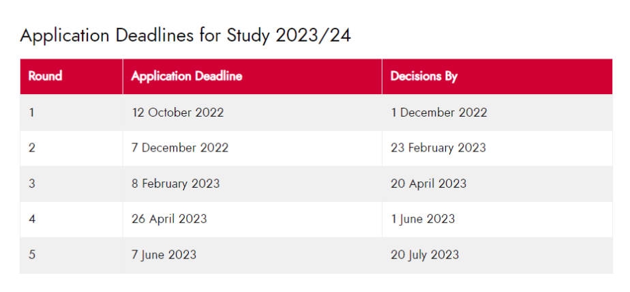This screenshot has height=292, width=630.
Task: Select the round 5 number cell
Action: click(x=32, y=254)
